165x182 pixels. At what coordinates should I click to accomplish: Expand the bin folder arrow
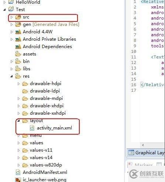pos(11,61)
